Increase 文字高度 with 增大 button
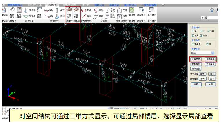This screenshot has width=221, height=123. pyautogui.click(x=202, y=74)
